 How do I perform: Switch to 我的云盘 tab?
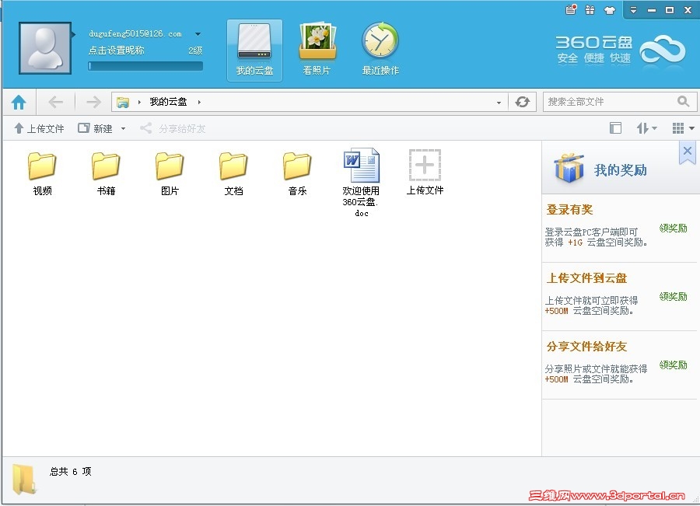[254, 51]
